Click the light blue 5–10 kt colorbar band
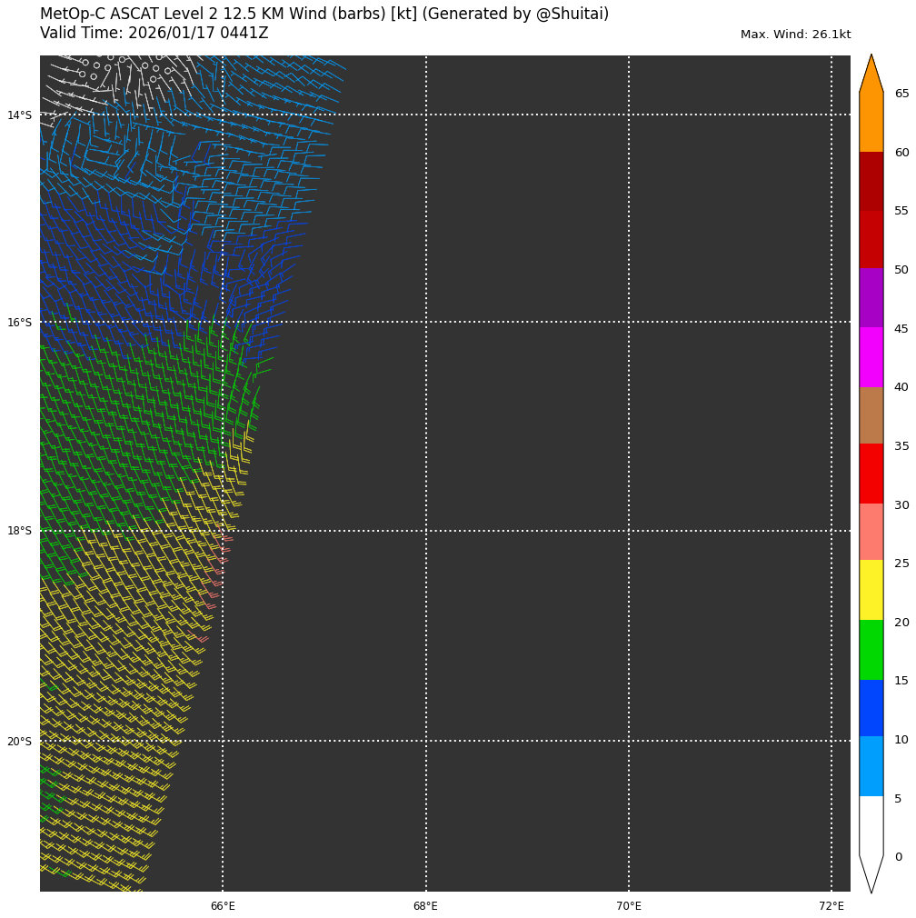Viewport: 916px width, 918px height. [871, 766]
